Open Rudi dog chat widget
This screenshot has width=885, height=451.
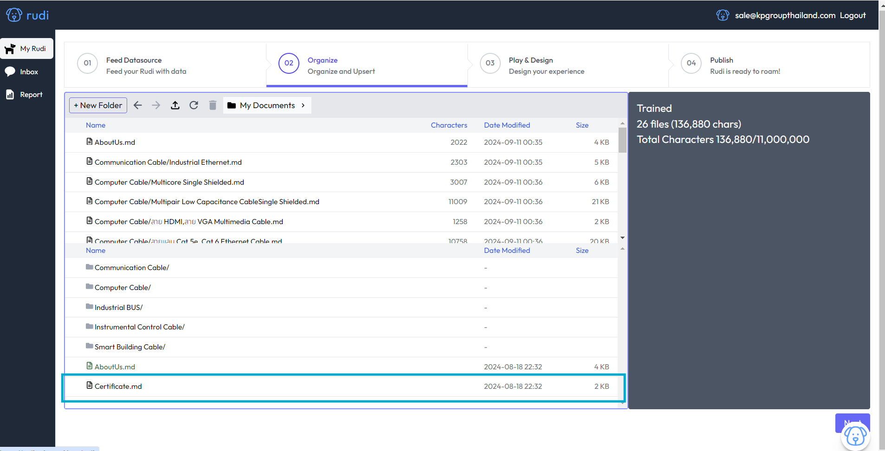(855, 436)
